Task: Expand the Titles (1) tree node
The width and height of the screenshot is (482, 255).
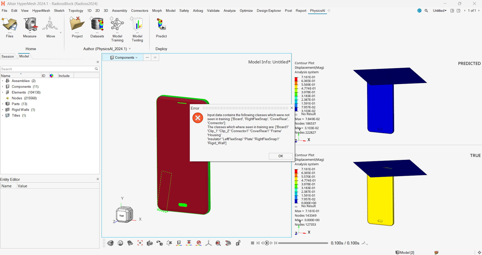Action: [x=3, y=115]
